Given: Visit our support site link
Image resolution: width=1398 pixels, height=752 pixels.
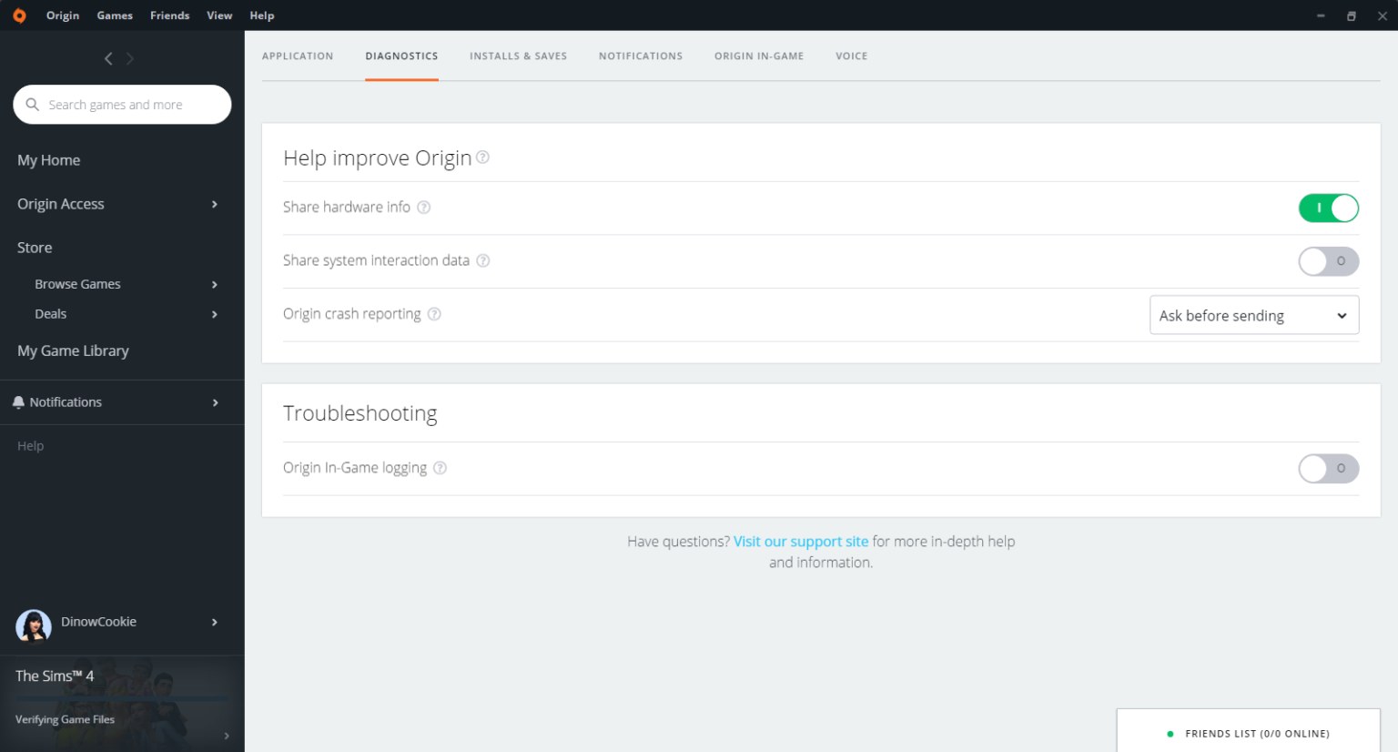Looking at the screenshot, I should tap(801, 542).
